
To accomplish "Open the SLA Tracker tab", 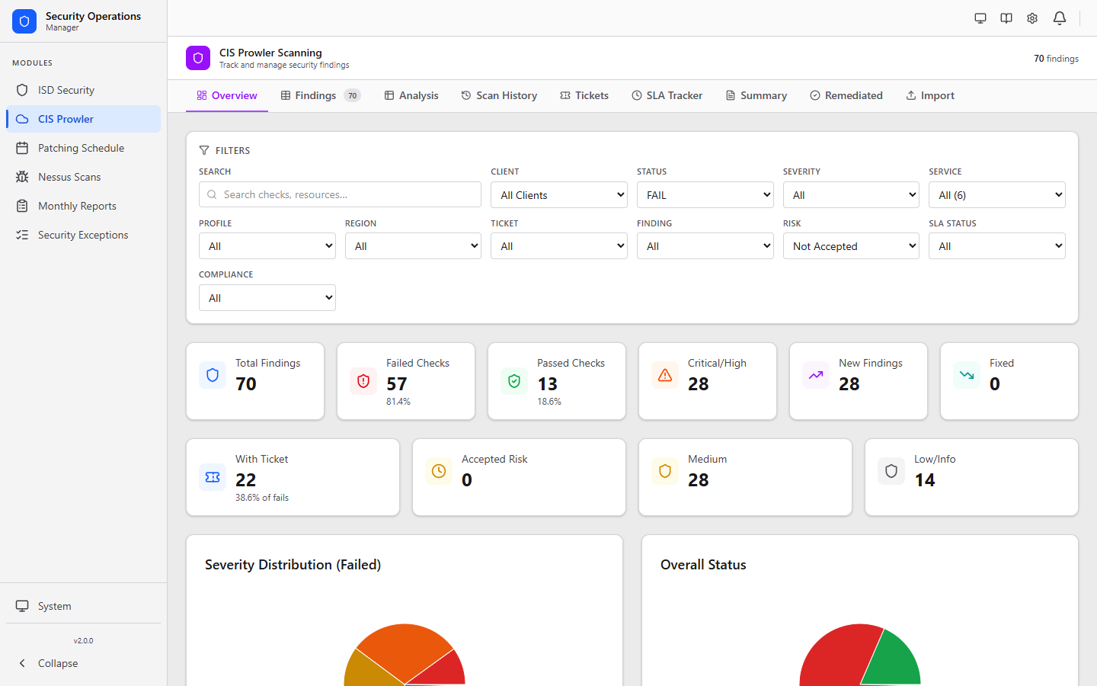I will pos(667,96).
